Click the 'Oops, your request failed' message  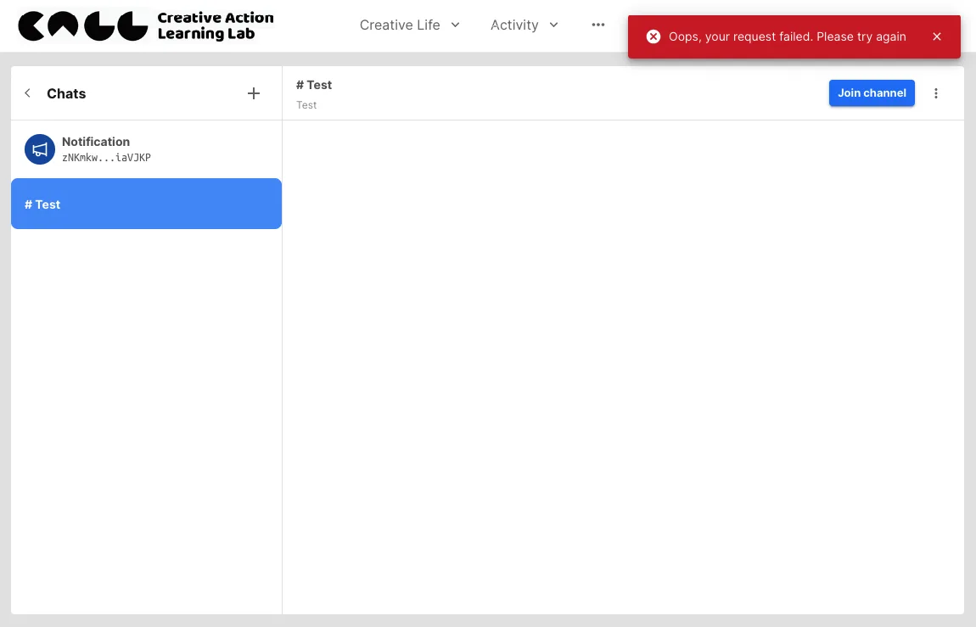click(787, 36)
